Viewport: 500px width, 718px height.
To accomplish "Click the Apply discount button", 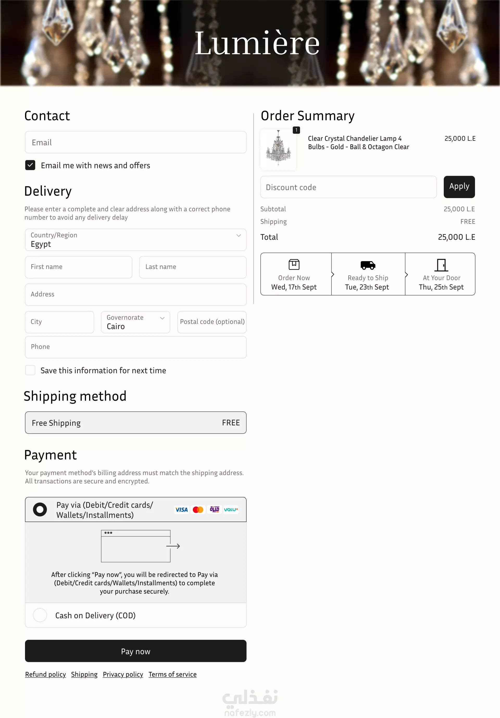I will pyautogui.click(x=459, y=187).
